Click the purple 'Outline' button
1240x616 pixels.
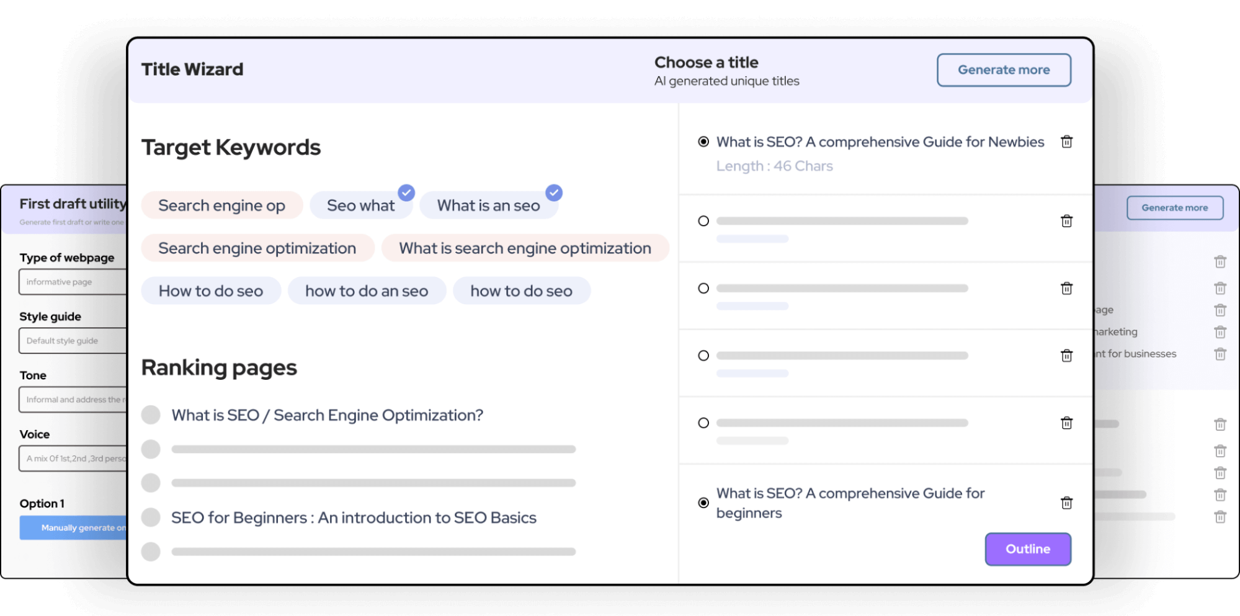point(1027,548)
